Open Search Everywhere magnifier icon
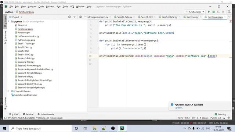 (229, 12)
